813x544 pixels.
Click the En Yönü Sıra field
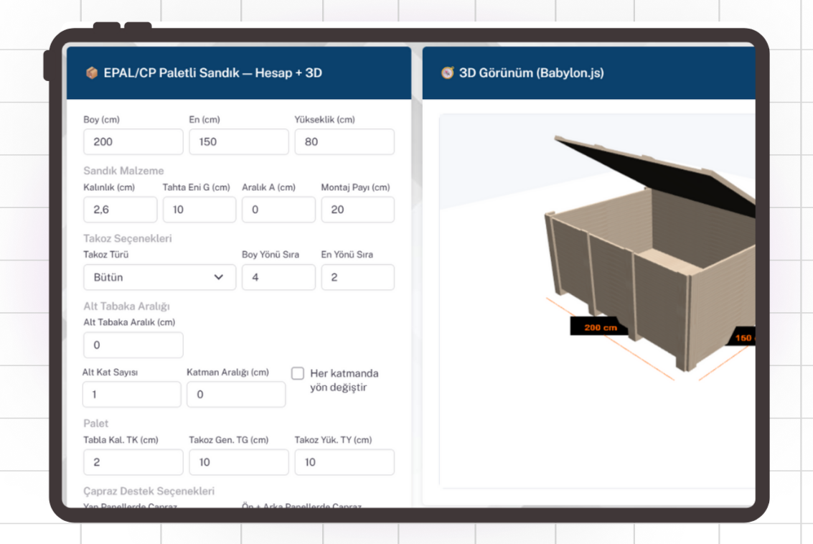click(x=357, y=277)
